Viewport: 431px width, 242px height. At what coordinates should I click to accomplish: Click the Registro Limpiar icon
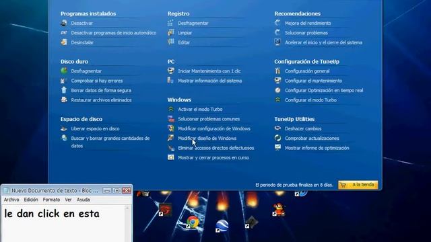tap(170, 33)
